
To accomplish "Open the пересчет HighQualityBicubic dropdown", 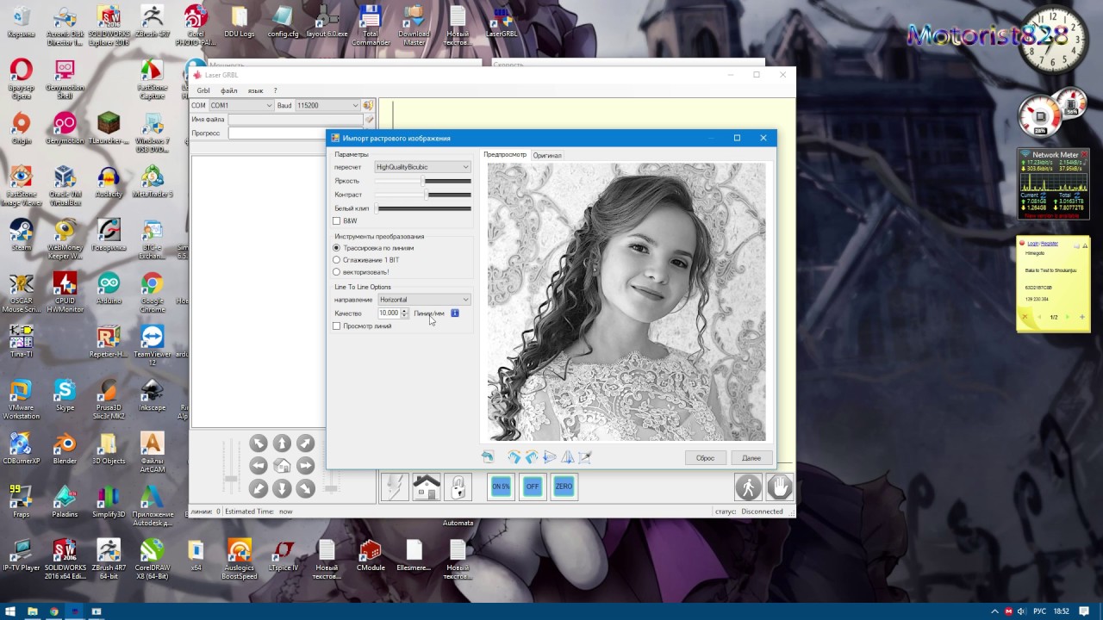I will (x=422, y=167).
